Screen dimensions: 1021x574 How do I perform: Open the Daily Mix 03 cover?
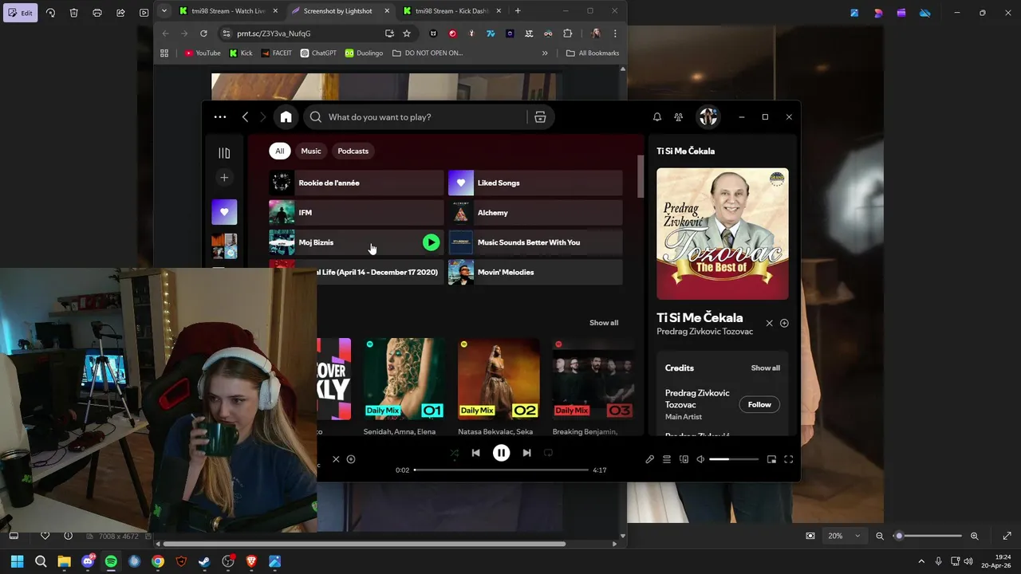(593, 379)
